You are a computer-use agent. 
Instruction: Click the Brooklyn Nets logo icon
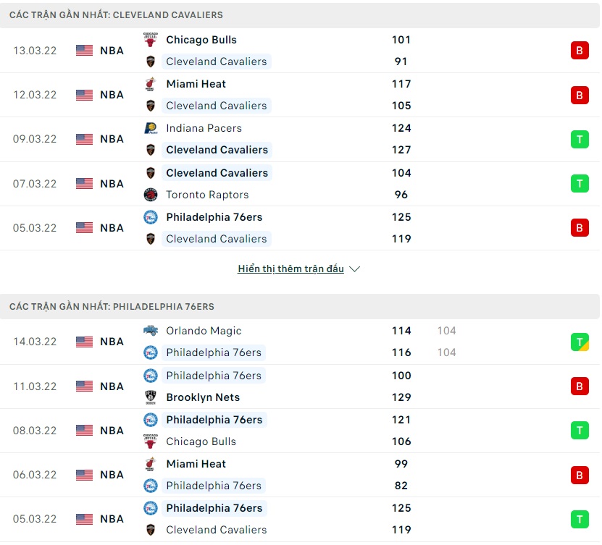(x=151, y=397)
